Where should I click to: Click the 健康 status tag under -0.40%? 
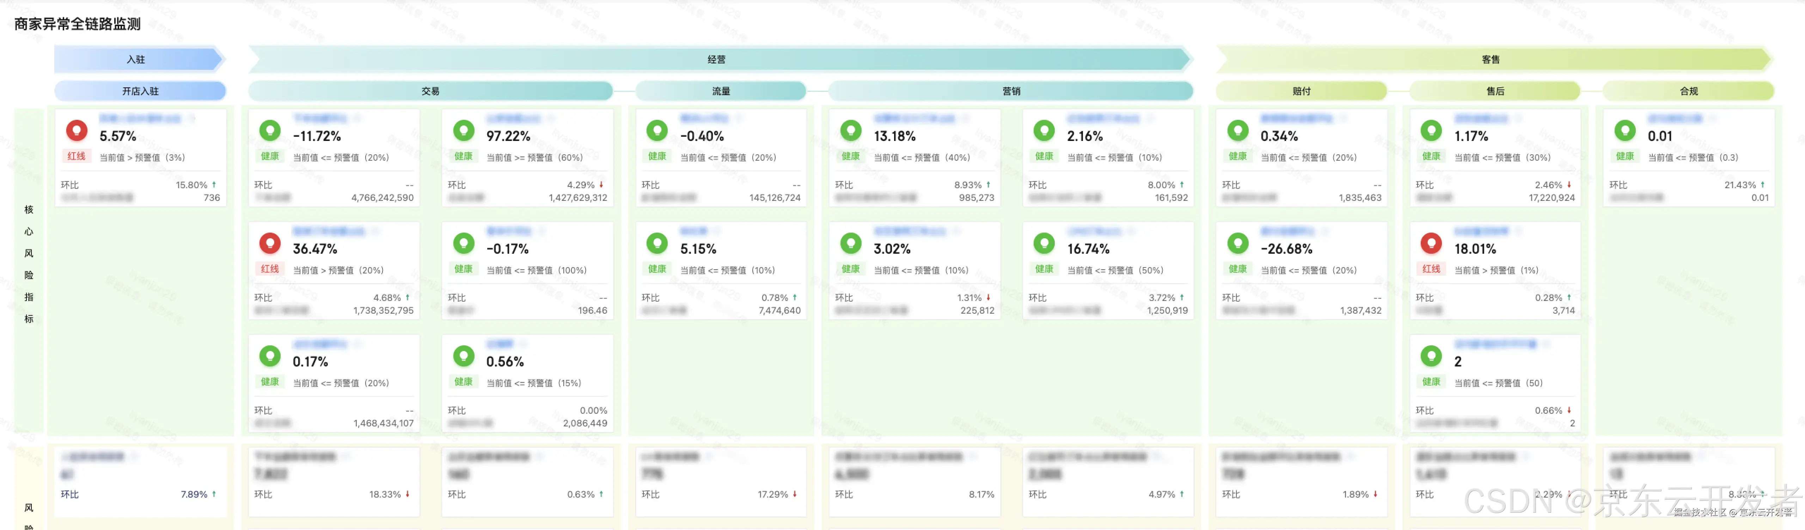click(x=656, y=156)
